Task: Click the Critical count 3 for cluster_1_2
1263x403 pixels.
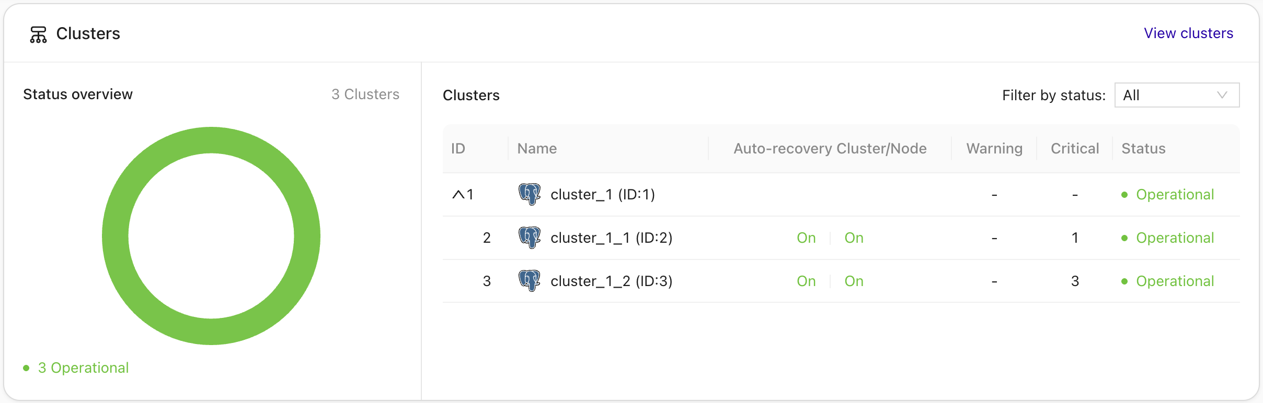Action: click(1075, 281)
